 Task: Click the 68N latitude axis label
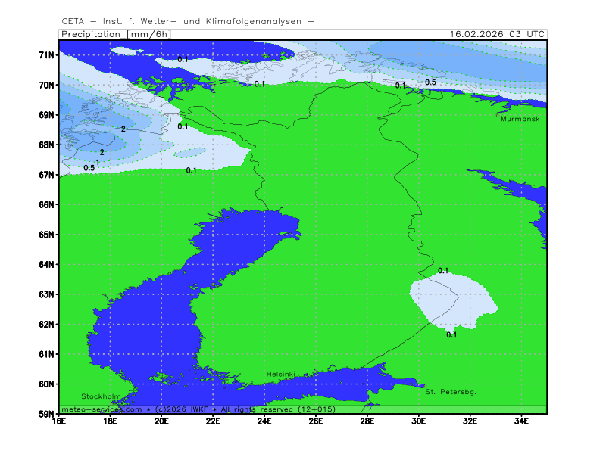tap(47, 145)
